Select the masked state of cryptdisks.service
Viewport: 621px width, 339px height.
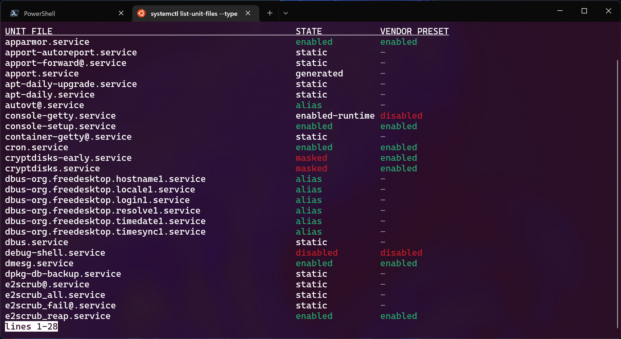click(x=311, y=168)
